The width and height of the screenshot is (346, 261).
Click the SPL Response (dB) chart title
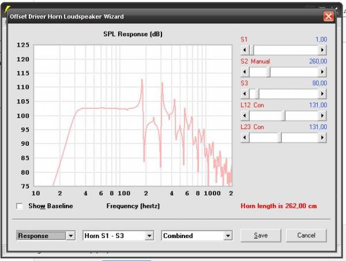tap(133, 34)
